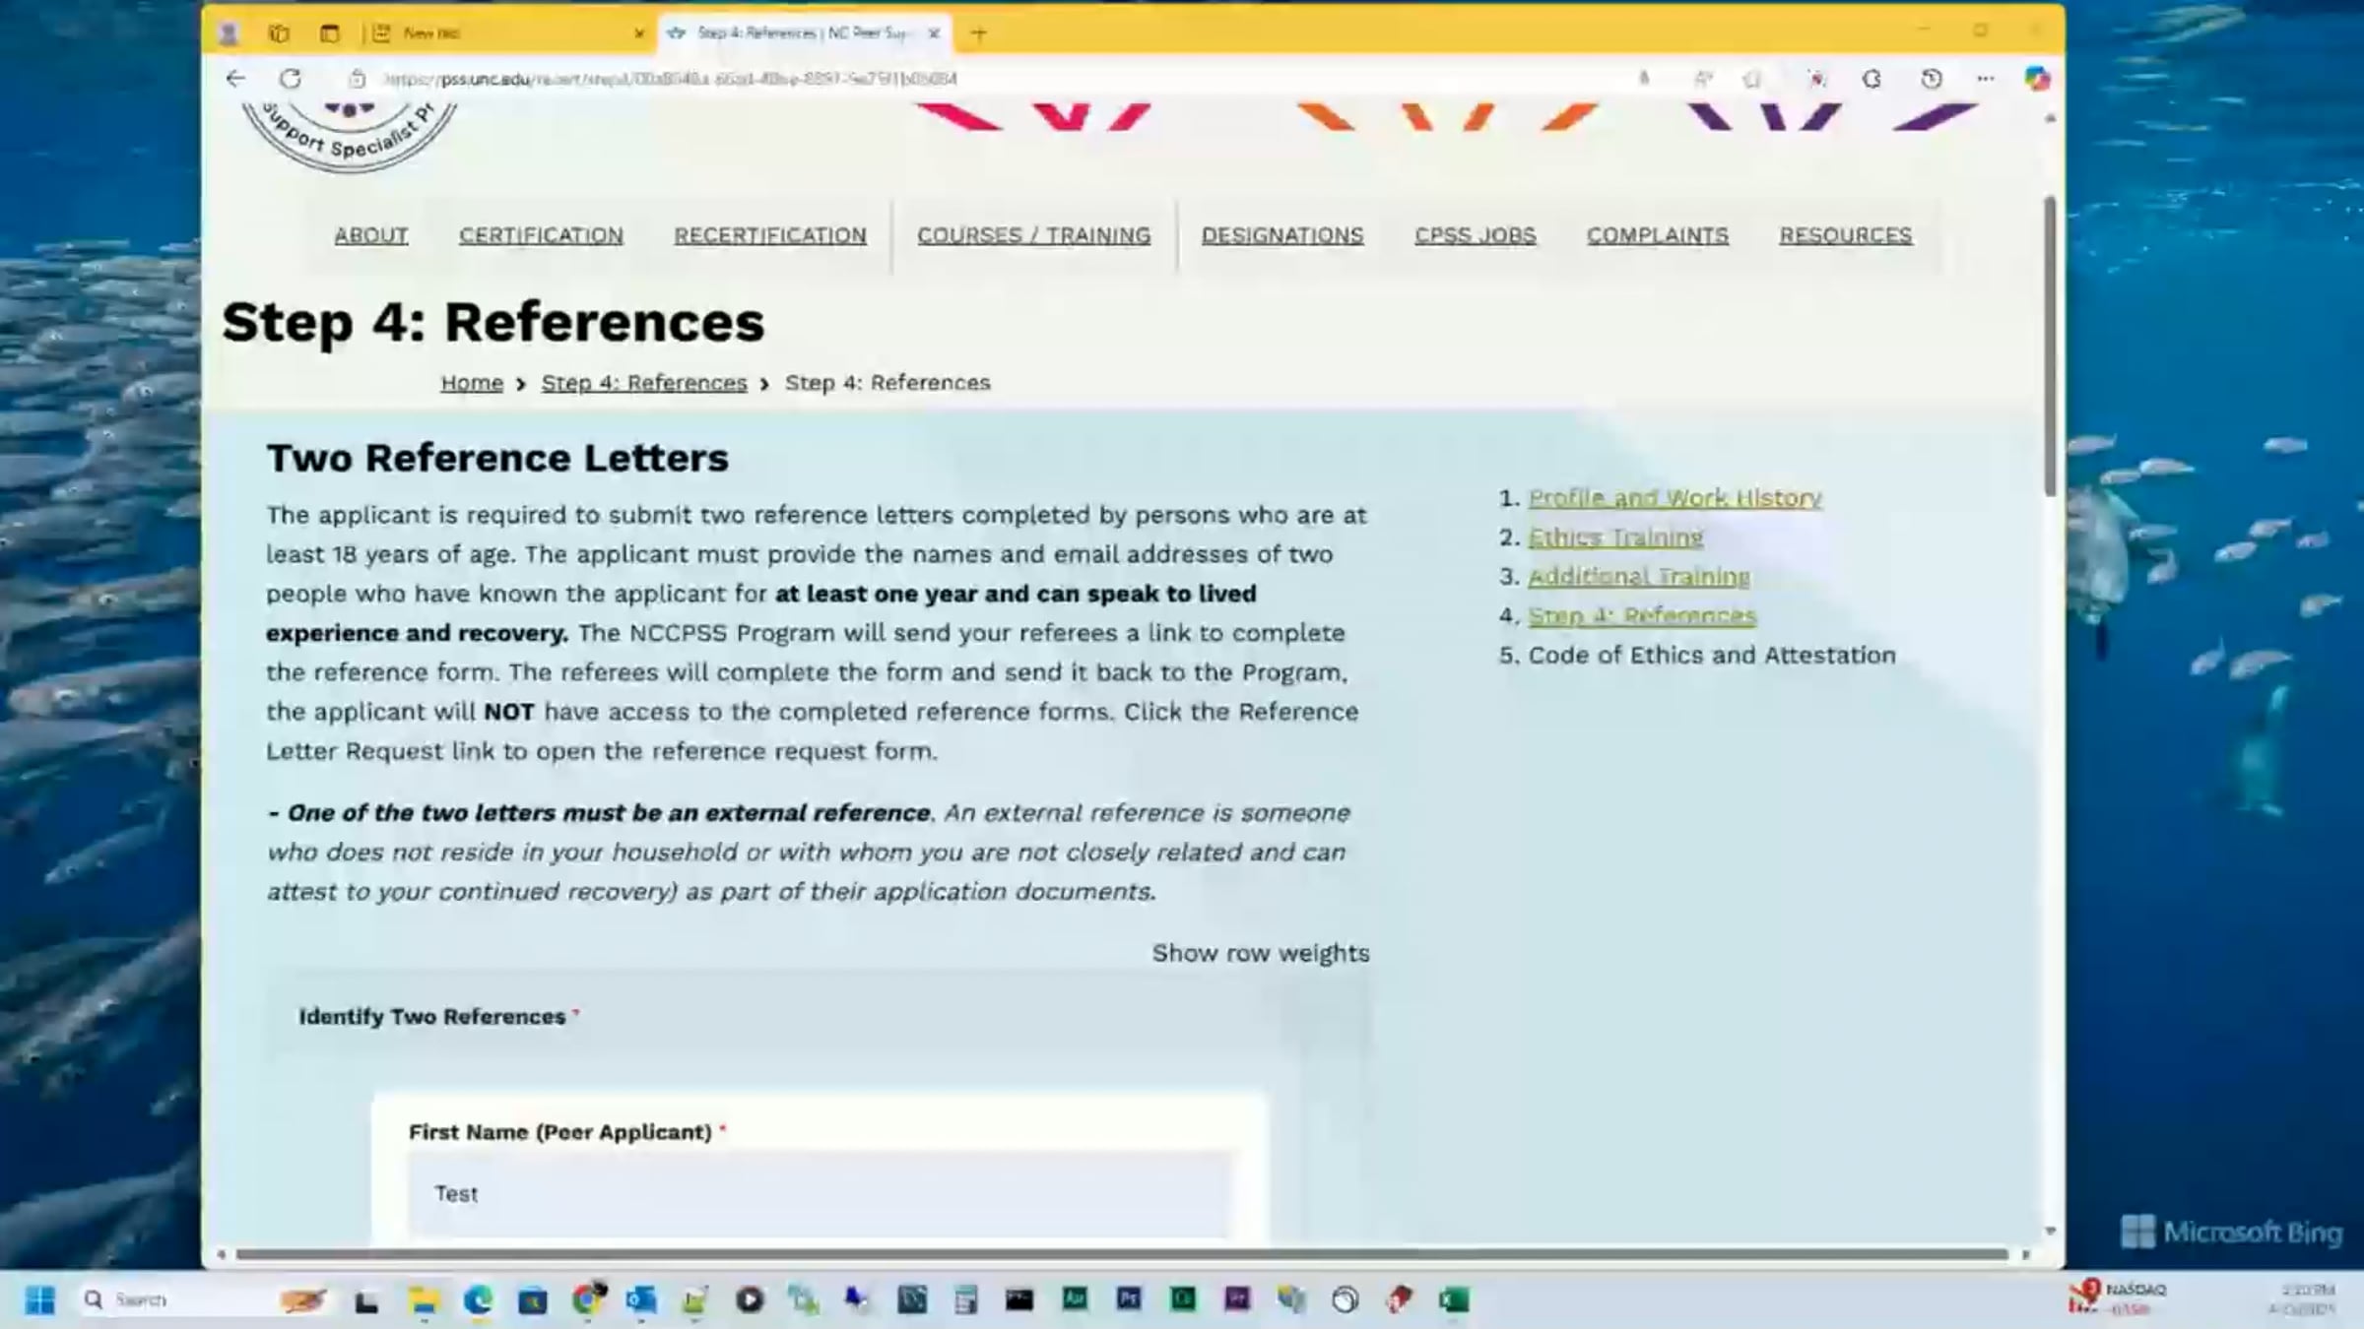Click the browser address bar URL
This screenshot has height=1329, width=2364.
(x=670, y=79)
